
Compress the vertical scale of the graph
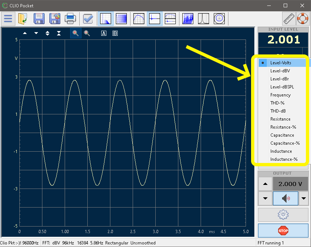(59, 33)
